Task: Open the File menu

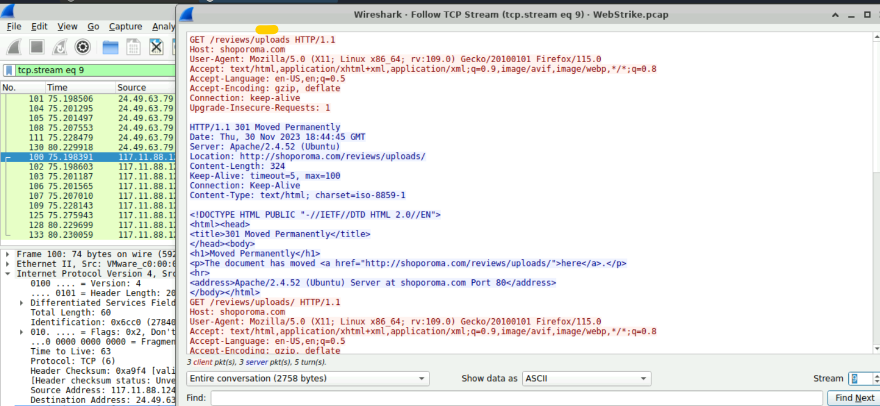Action: 14,26
